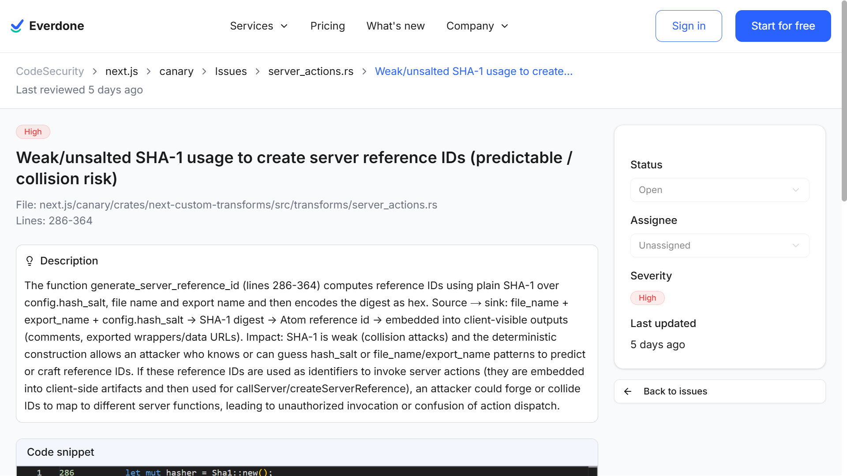
Task: Click the lightbulb icon beside Description
Action: pos(30,261)
